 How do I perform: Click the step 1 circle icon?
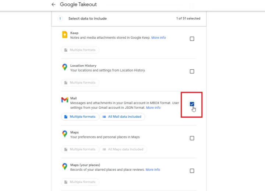60,18
